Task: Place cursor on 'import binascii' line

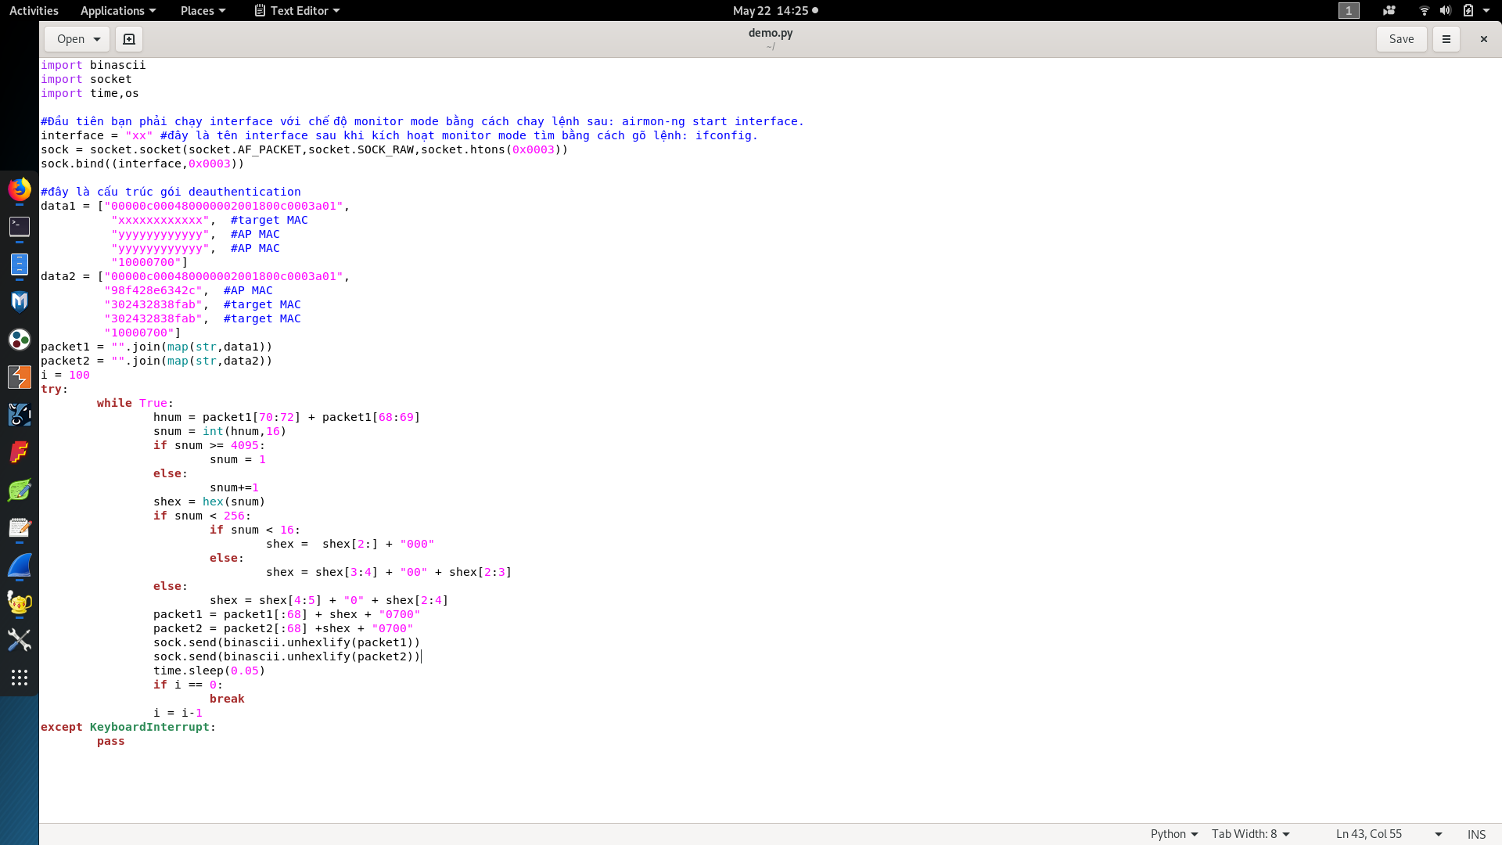Action: pos(93,65)
